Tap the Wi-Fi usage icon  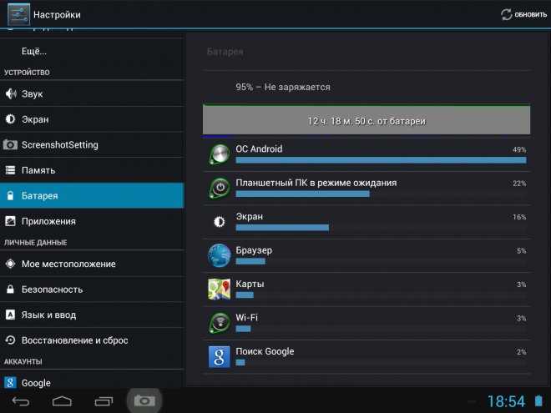tap(220, 323)
